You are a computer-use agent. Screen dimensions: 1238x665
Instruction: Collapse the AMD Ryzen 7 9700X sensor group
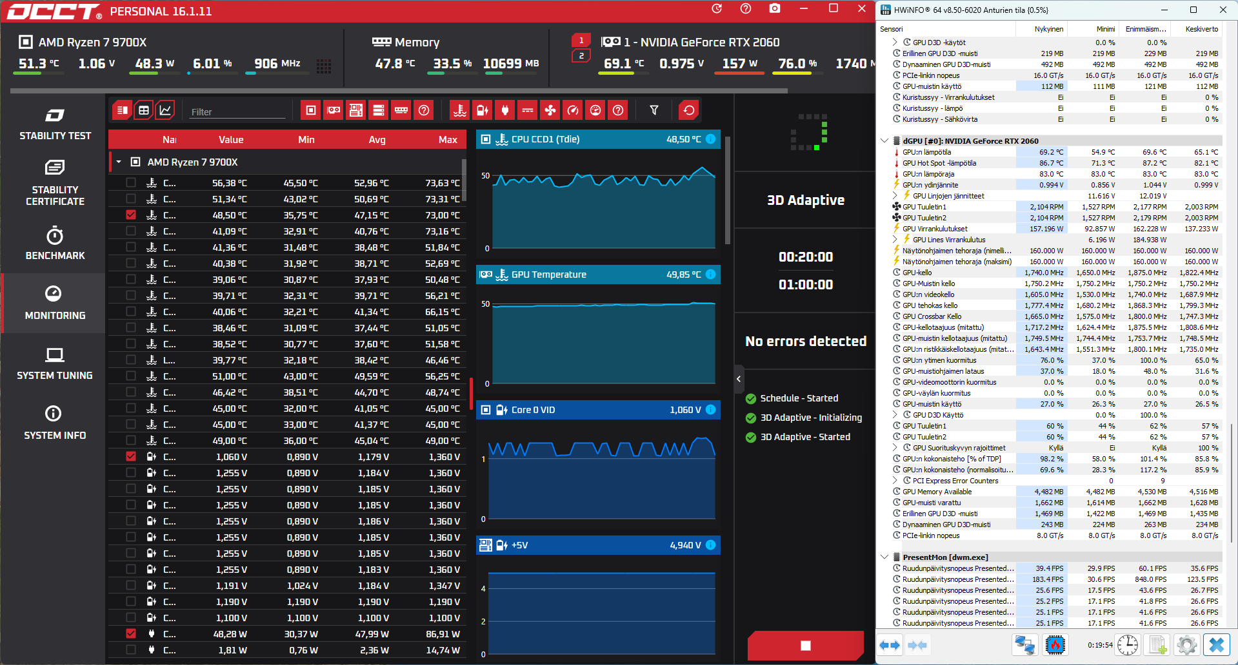(x=119, y=162)
